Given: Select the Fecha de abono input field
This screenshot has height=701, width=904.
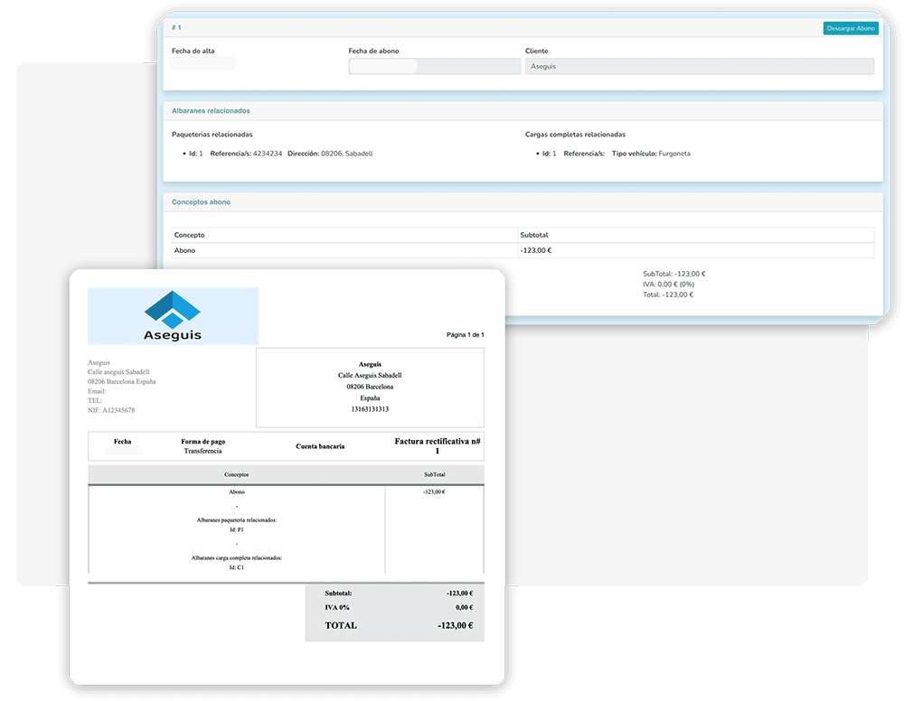Looking at the screenshot, I should coord(434,66).
